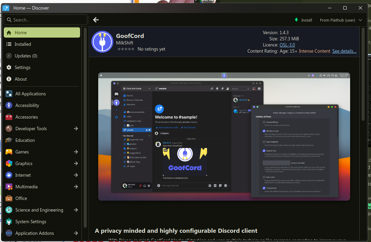The image size is (371, 242).
Task: Click the Discover app icon in title bar
Action: pyautogui.click(x=6, y=8)
